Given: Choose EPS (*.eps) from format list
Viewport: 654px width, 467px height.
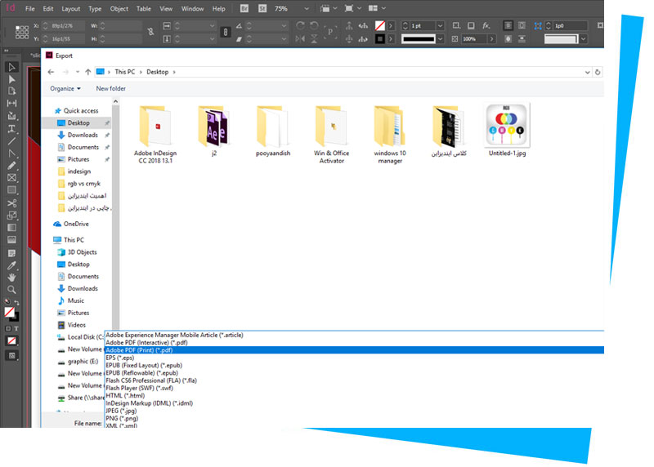Looking at the screenshot, I should (x=354, y=358).
